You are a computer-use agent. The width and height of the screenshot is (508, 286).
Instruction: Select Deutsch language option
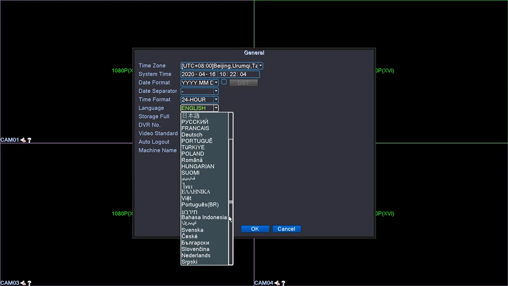click(x=204, y=135)
